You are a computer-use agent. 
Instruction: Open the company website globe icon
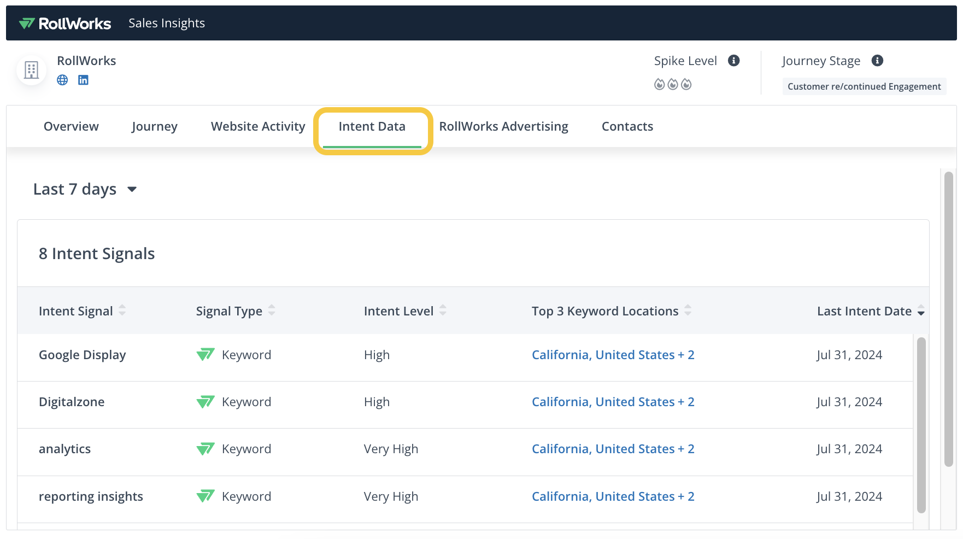coord(62,80)
